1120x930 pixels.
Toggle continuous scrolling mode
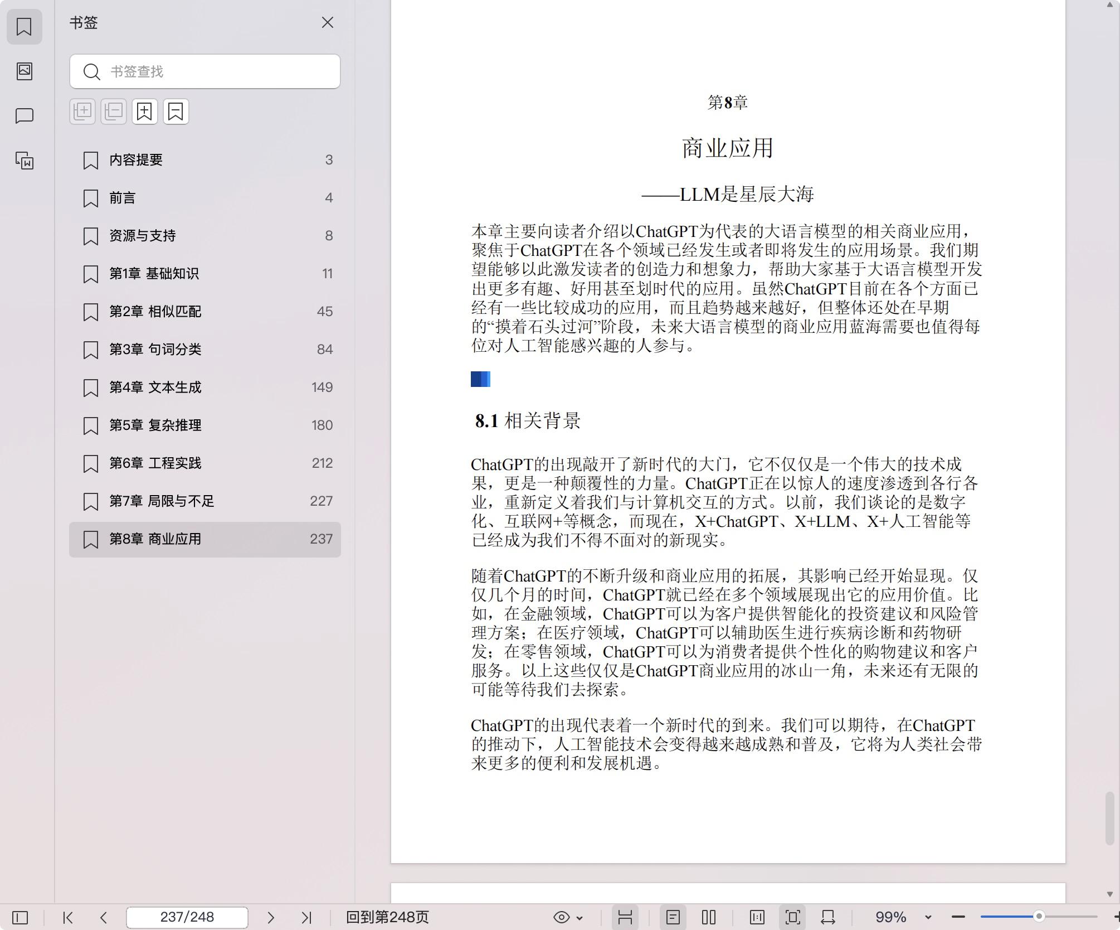pos(625,917)
